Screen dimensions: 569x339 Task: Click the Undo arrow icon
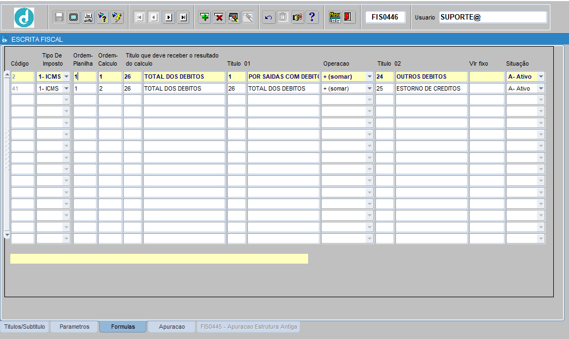click(x=268, y=17)
